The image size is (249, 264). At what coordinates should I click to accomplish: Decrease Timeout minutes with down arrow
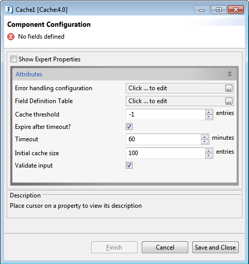(205, 141)
